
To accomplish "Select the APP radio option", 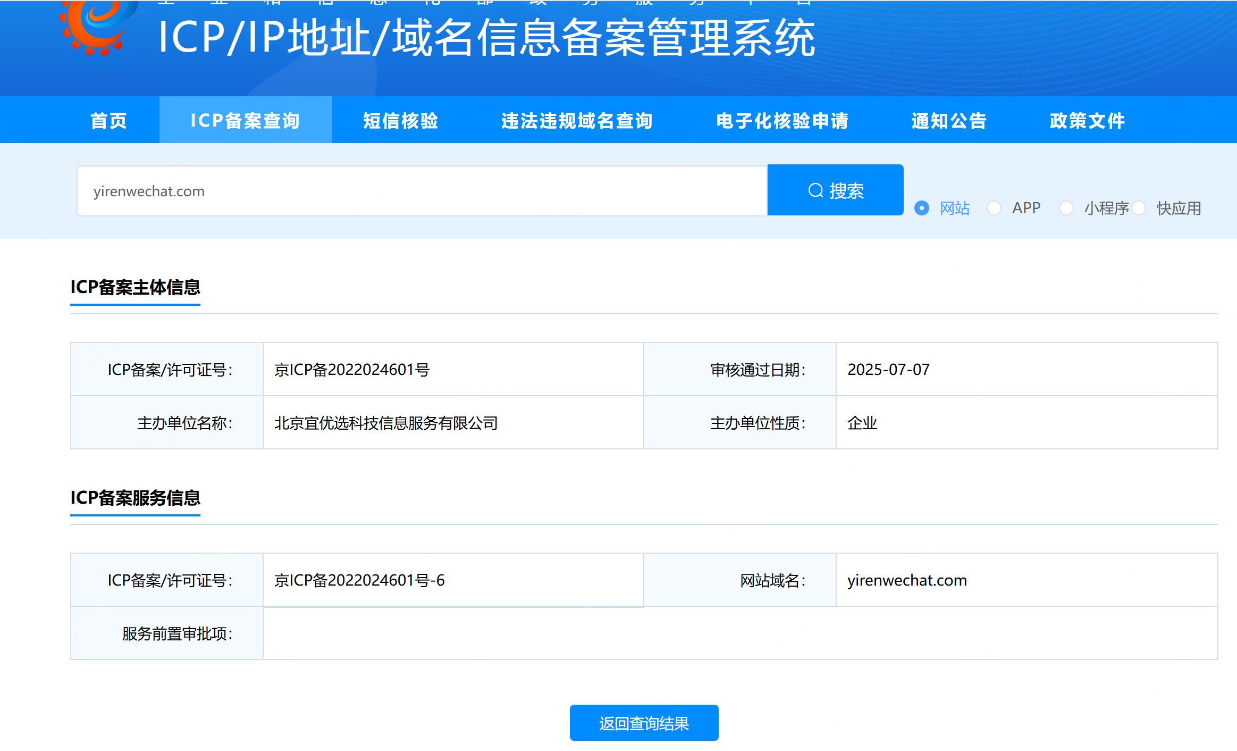I will (x=994, y=208).
